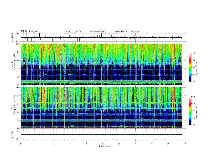Click the ch.3 black signal trace band
The width and height of the screenshot is (208, 161).
[101, 135]
